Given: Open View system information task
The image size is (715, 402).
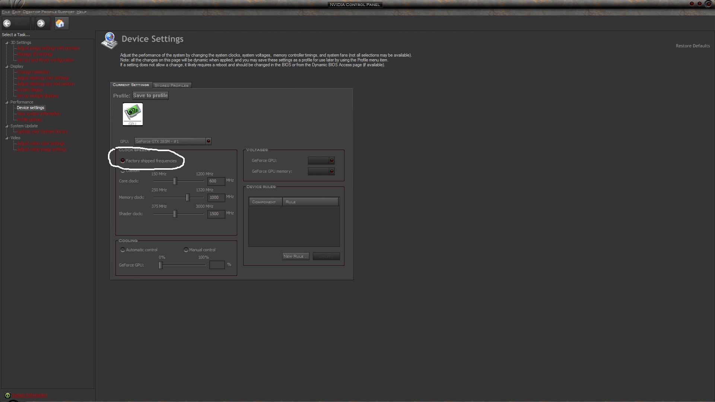Looking at the screenshot, I should (39, 114).
